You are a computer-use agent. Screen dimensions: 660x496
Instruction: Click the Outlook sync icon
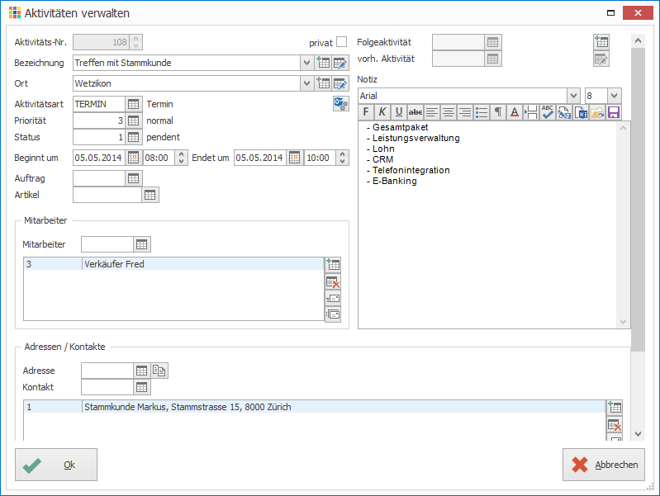tap(340, 103)
